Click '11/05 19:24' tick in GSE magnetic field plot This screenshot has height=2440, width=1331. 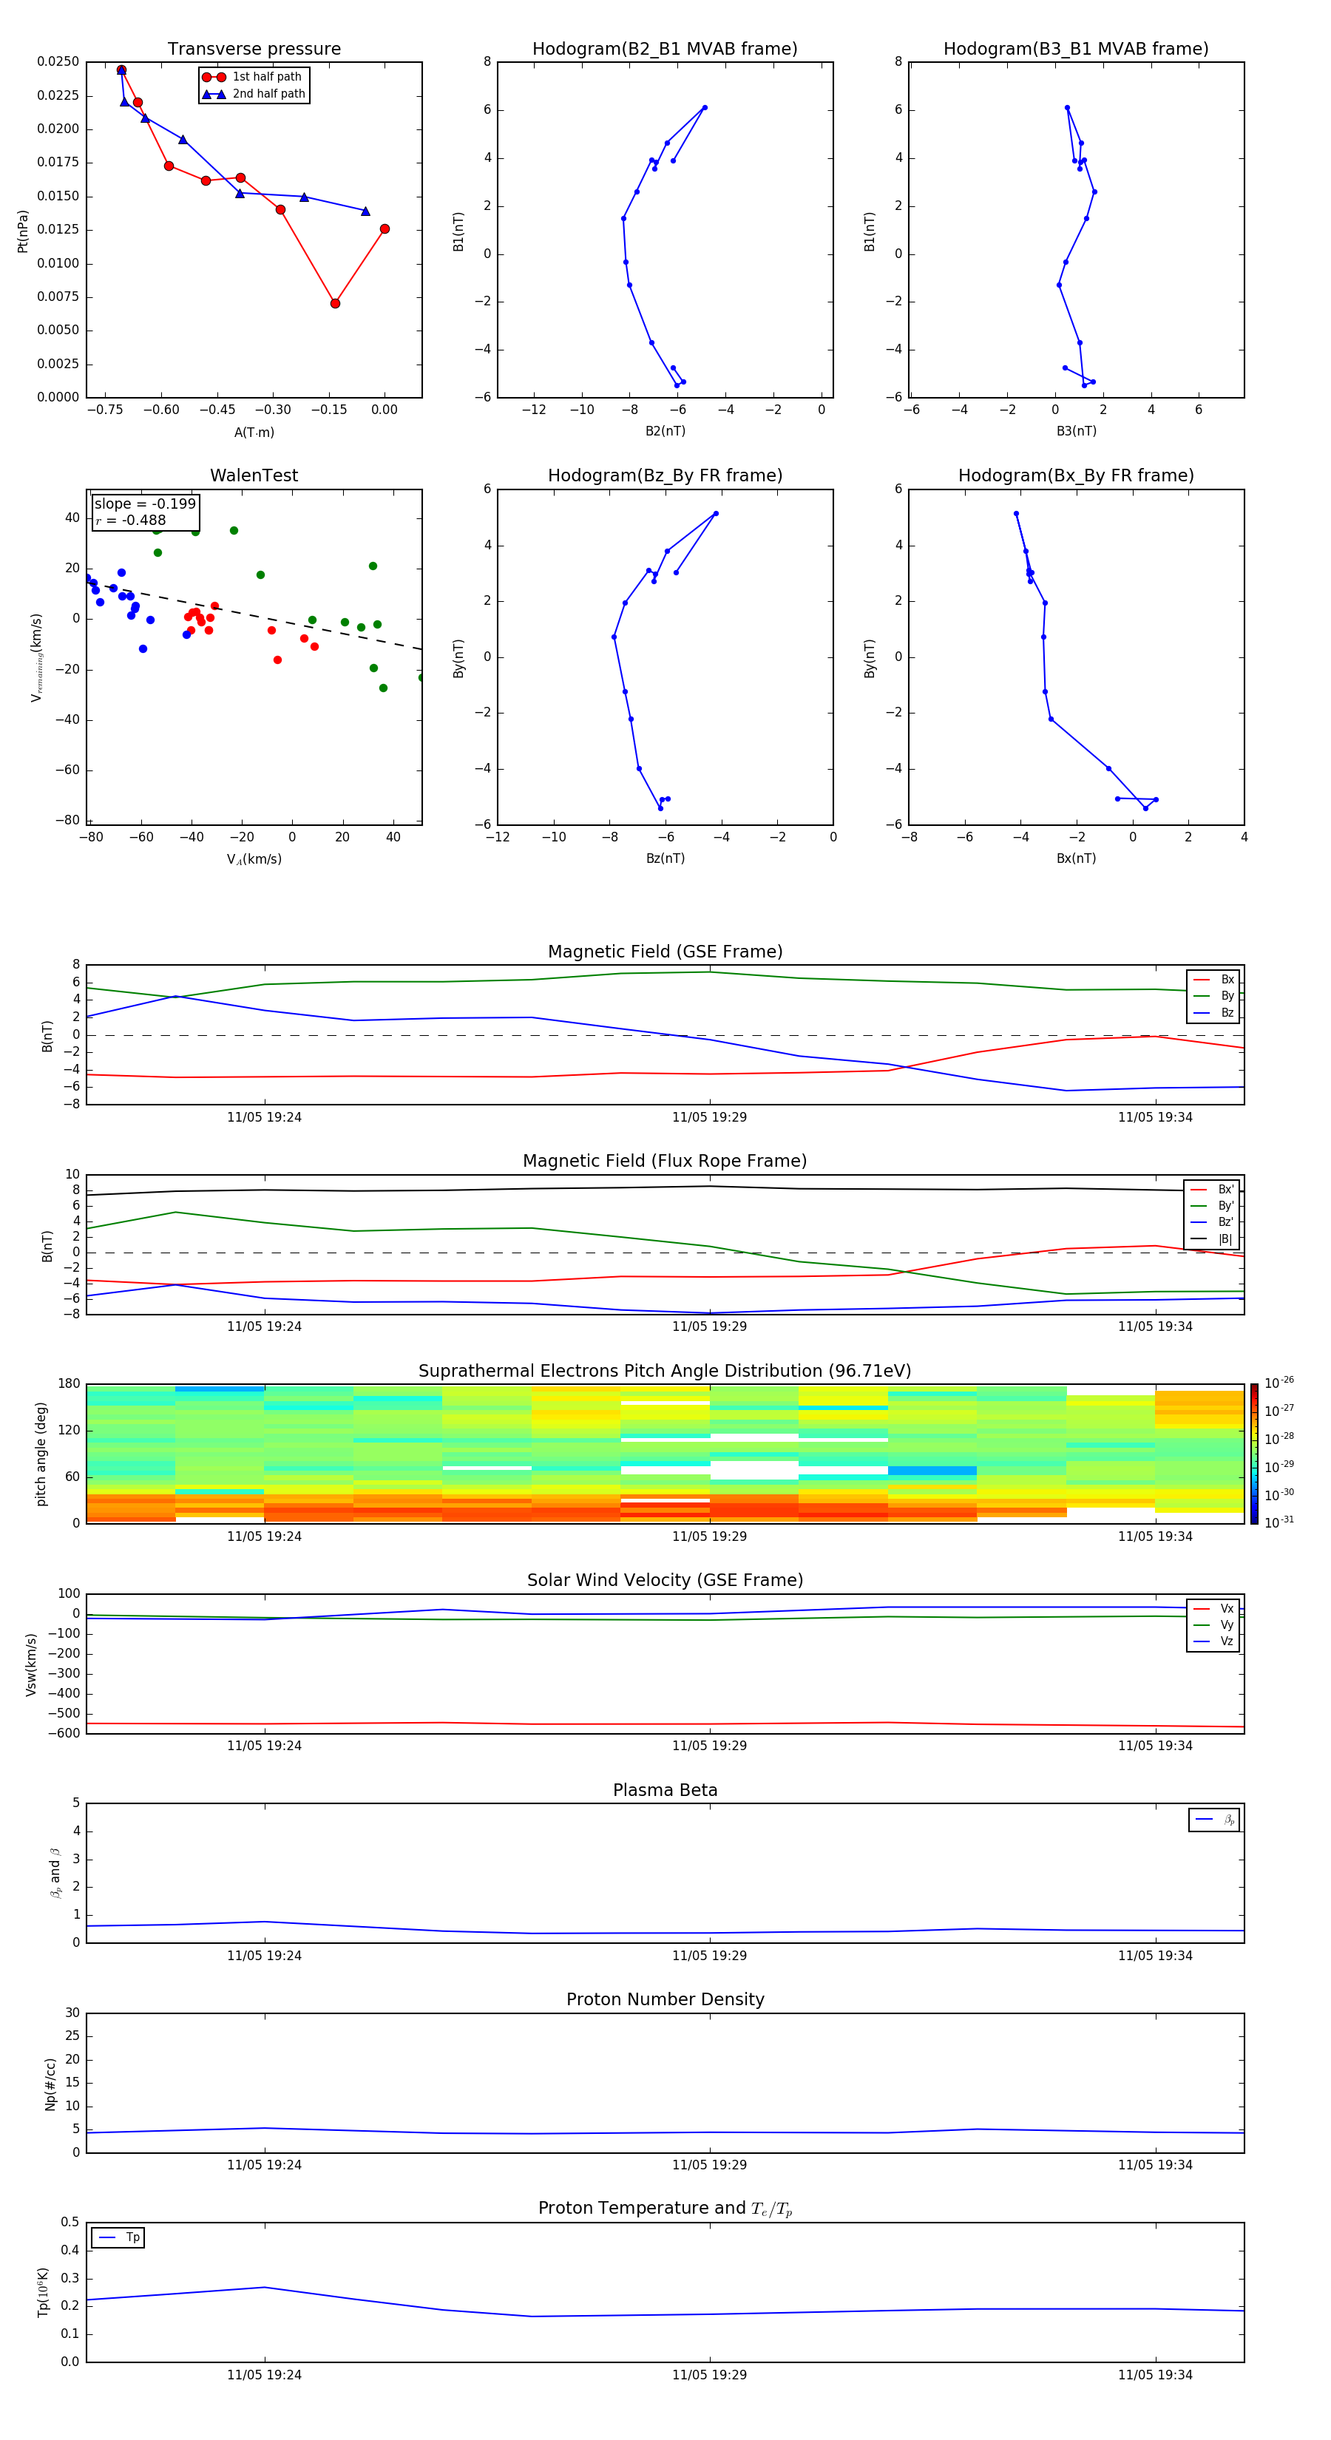tap(264, 1118)
